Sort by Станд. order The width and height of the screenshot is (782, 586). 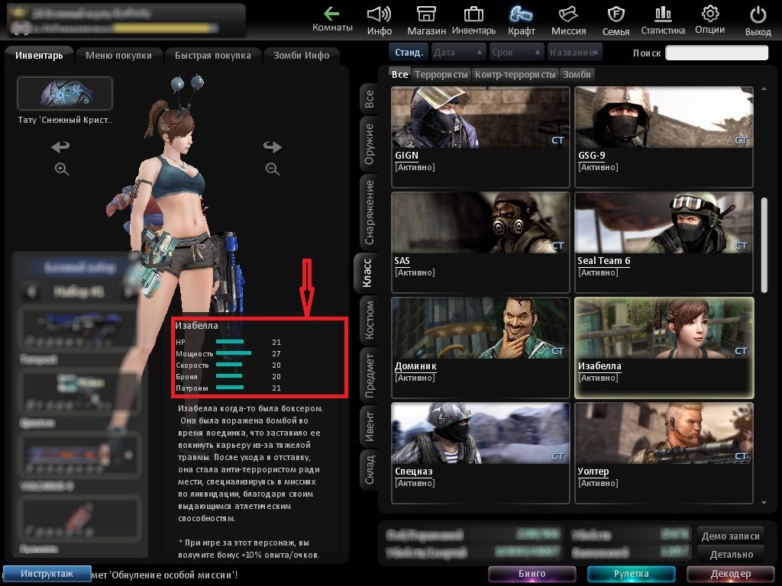coord(409,53)
